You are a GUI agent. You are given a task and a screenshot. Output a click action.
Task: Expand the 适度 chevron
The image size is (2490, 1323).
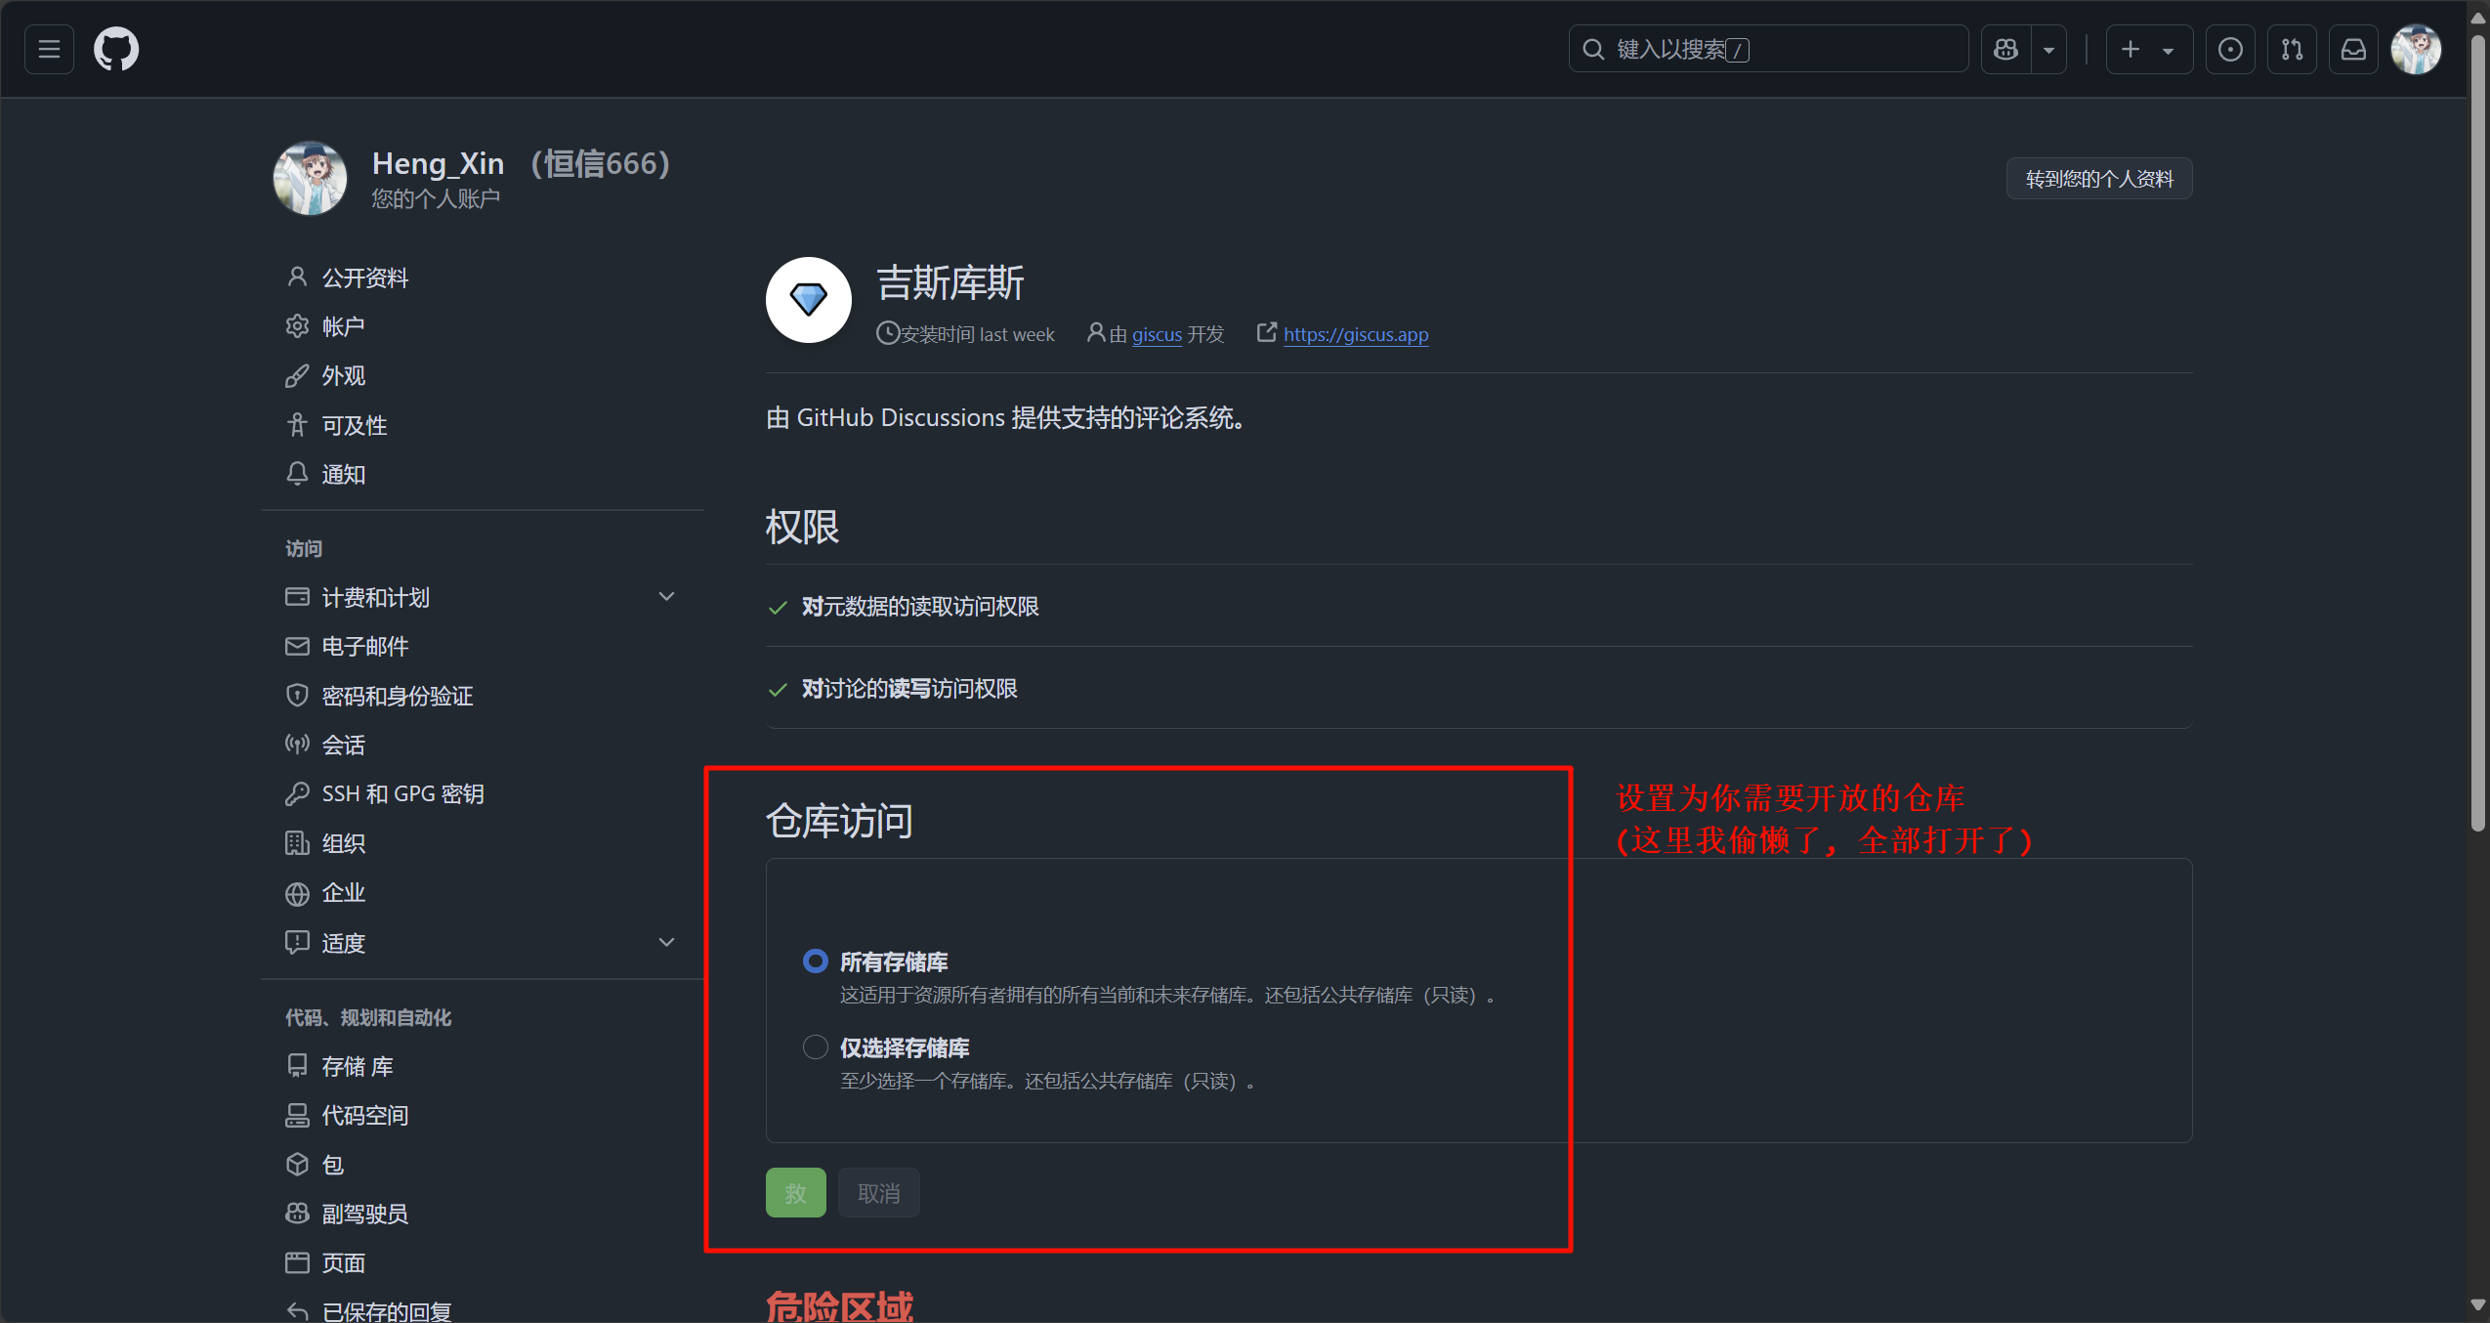[667, 942]
